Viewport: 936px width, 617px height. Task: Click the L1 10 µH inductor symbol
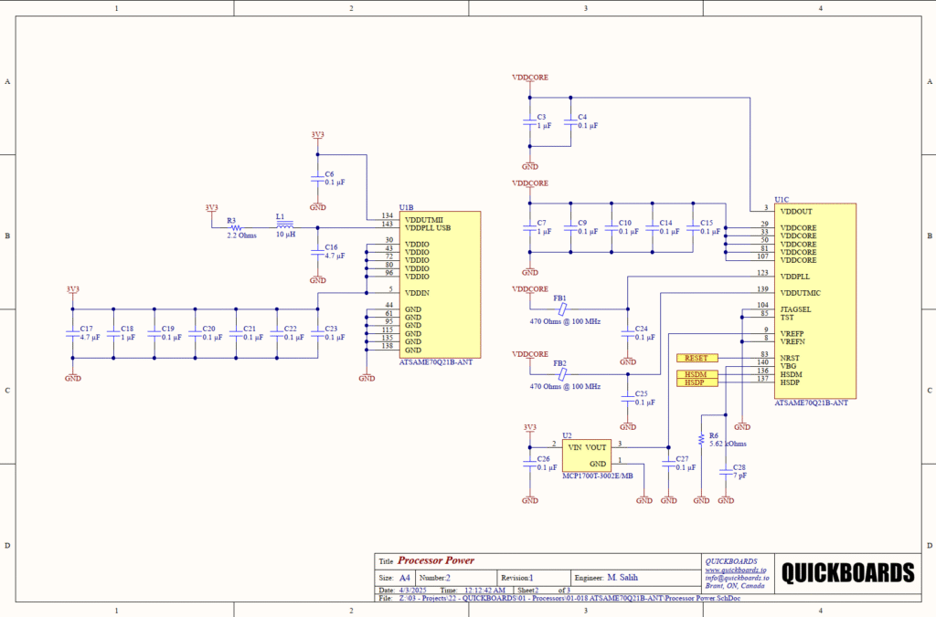click(x=284, y=227)
